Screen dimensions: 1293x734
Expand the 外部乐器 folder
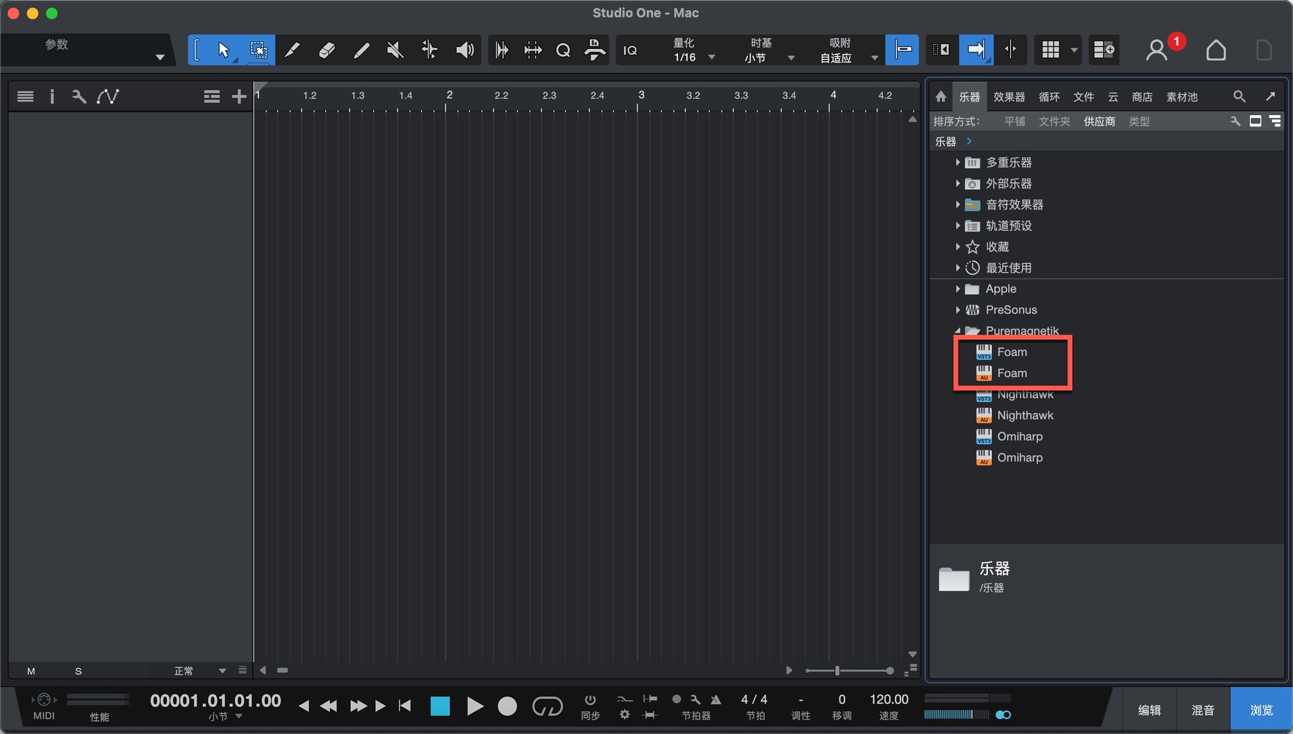[958, 183]
